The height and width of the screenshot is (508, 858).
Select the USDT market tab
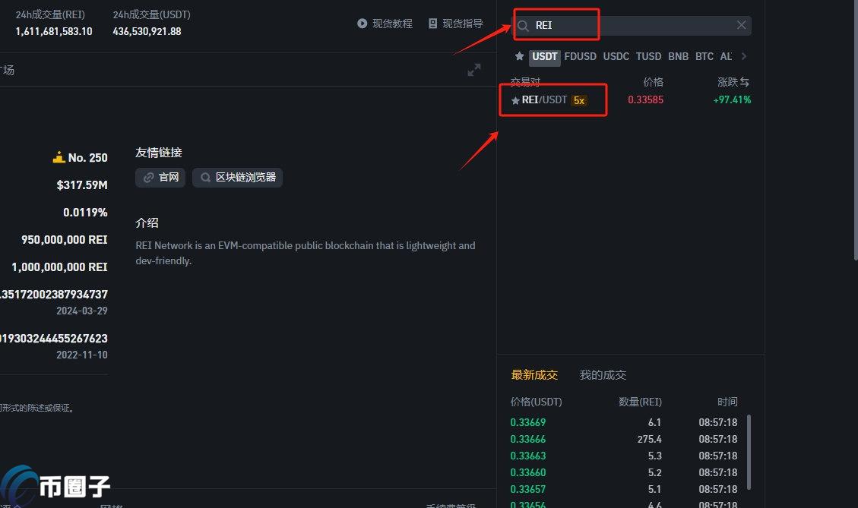(x=544, y=56)
